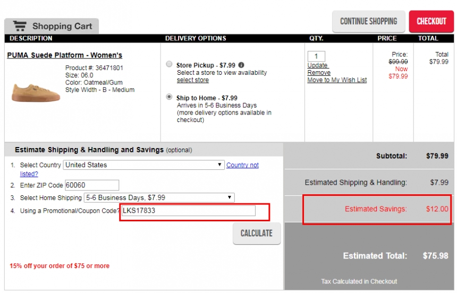The width and height of the screenshot is (457, 293).
Task: Click the 'Arrives in 5-6 Business Days' text
Action: (x=217, y=106)
